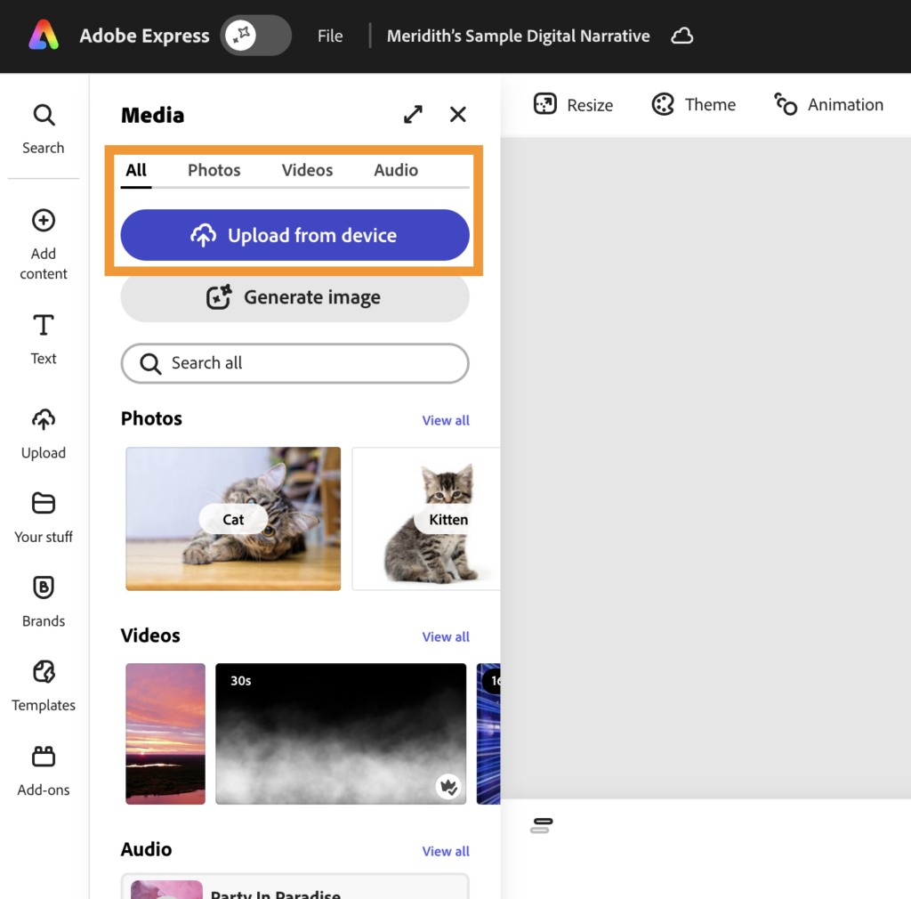Switch to the Audio tab
Screen dimensions: 911x899
(x=396, y=170)
